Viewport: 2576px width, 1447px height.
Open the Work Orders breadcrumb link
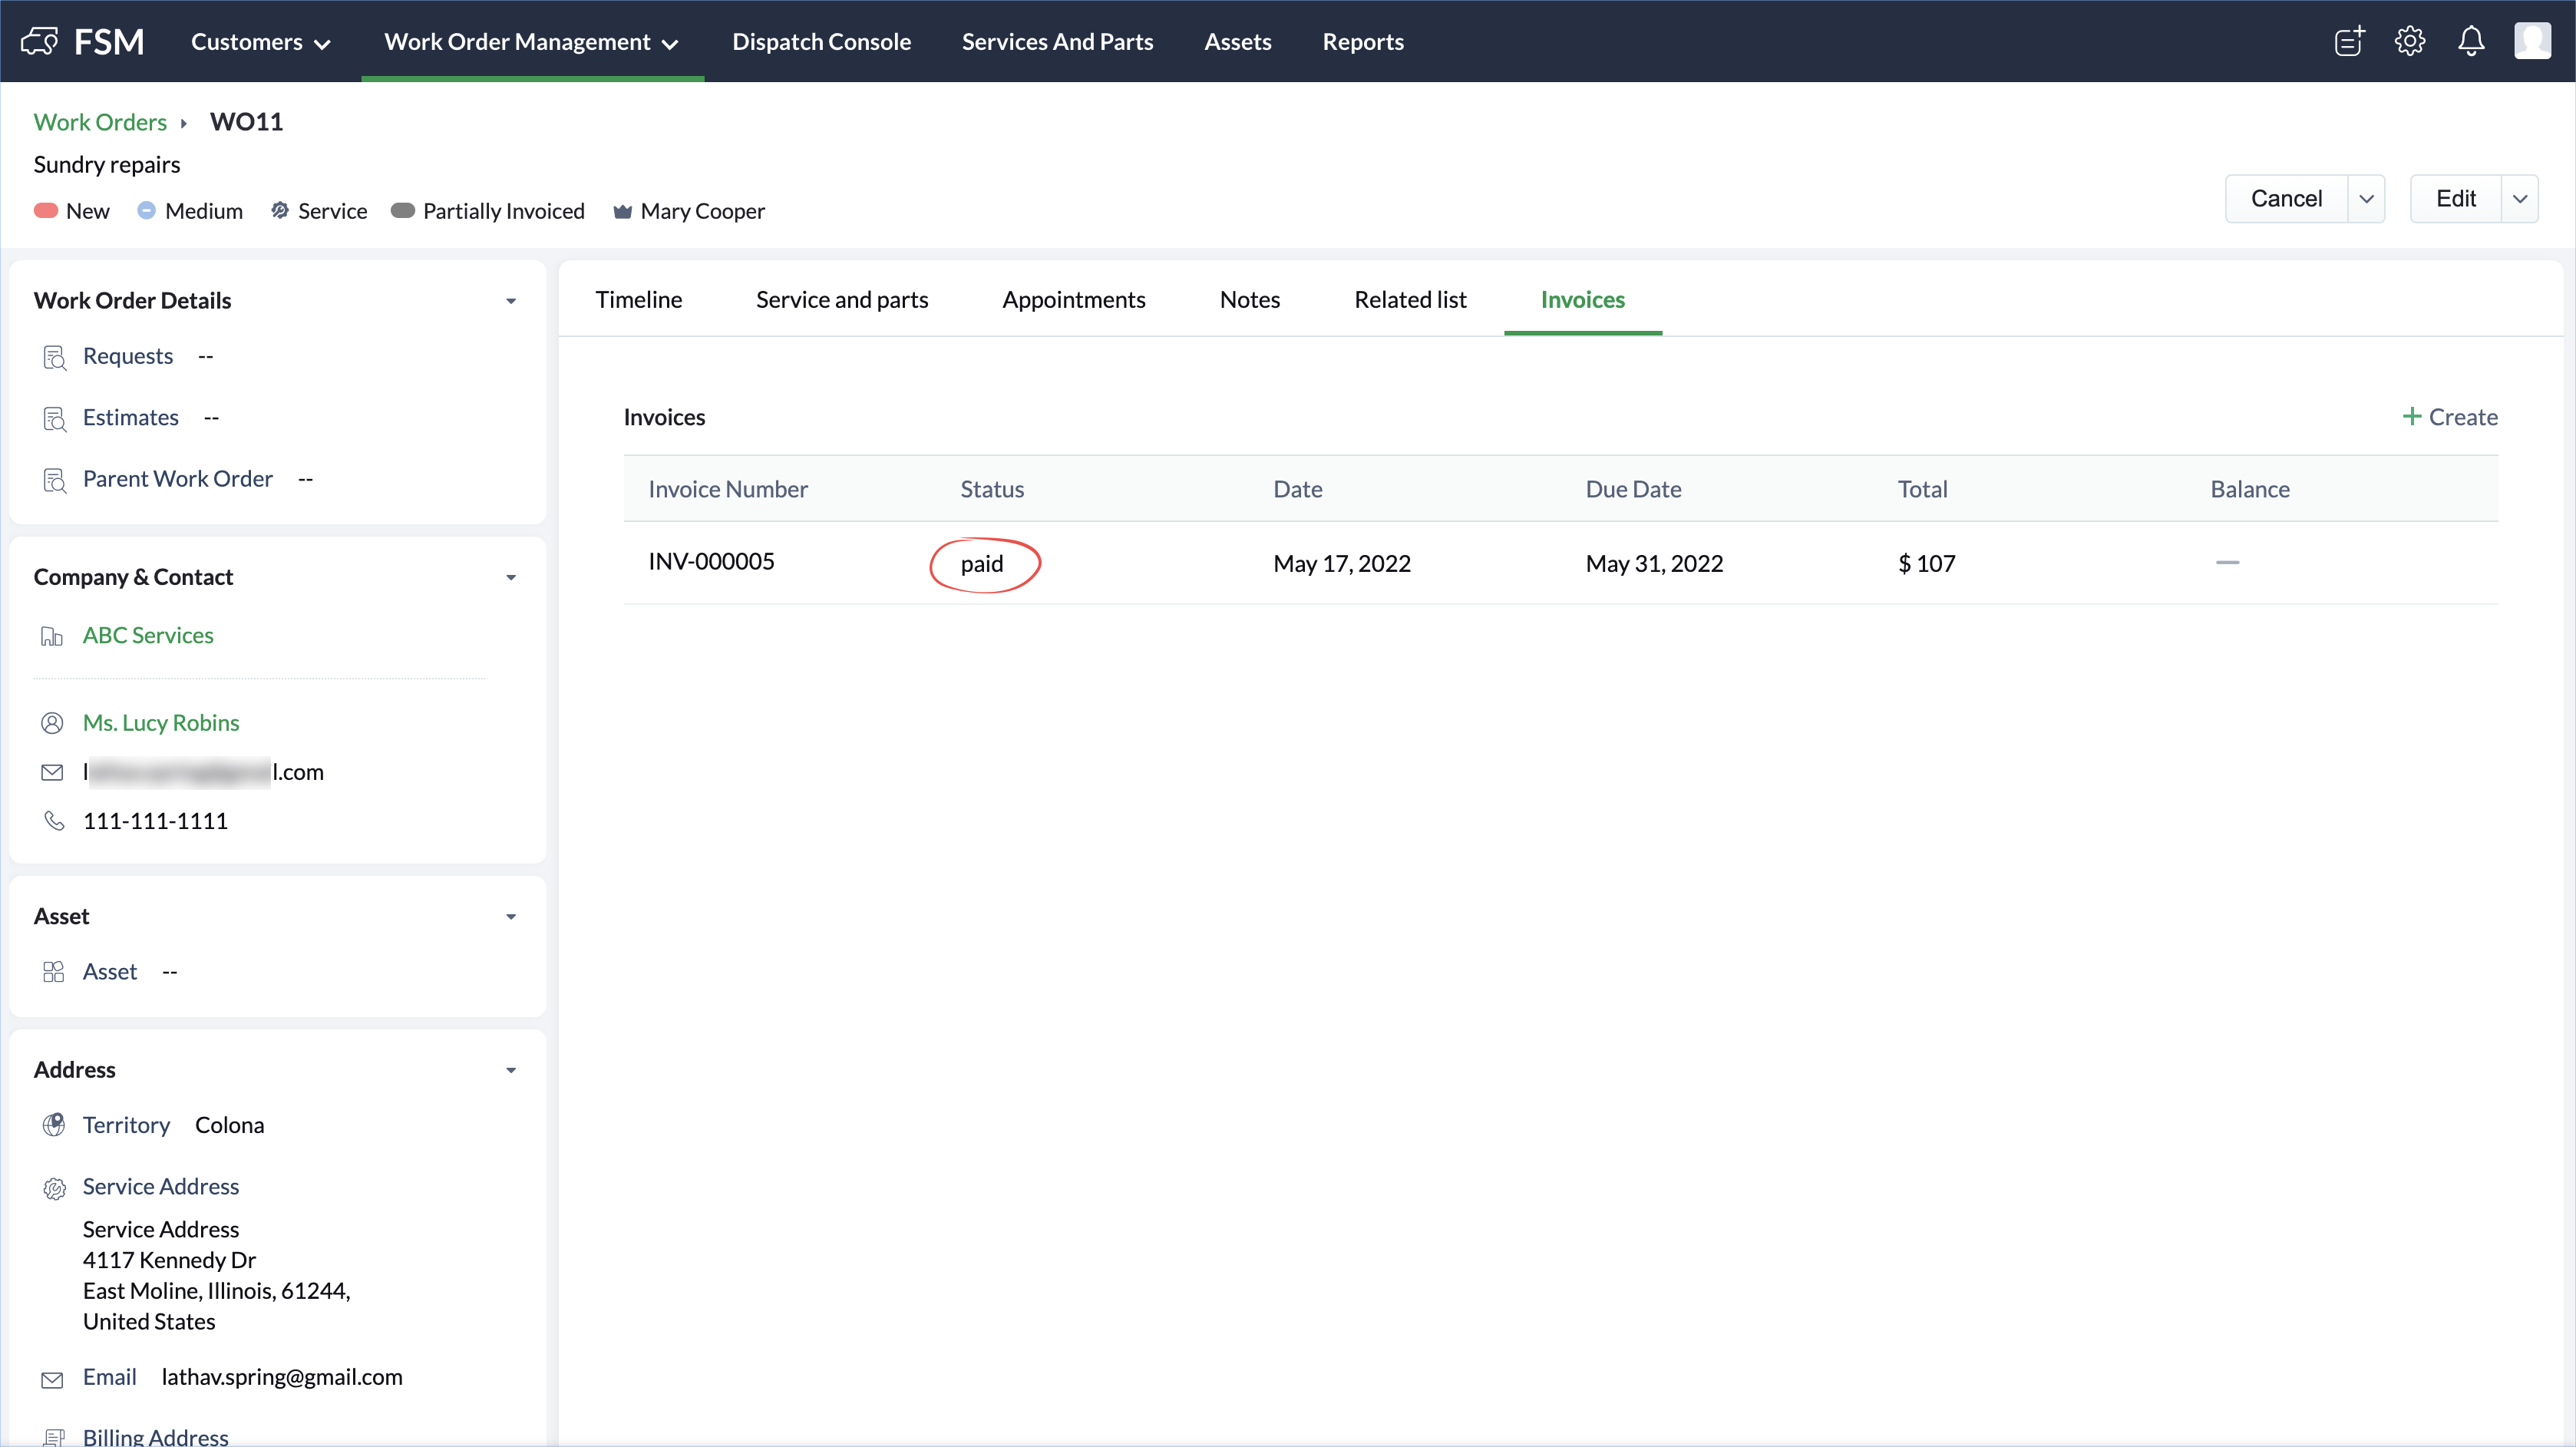(100, 122)
